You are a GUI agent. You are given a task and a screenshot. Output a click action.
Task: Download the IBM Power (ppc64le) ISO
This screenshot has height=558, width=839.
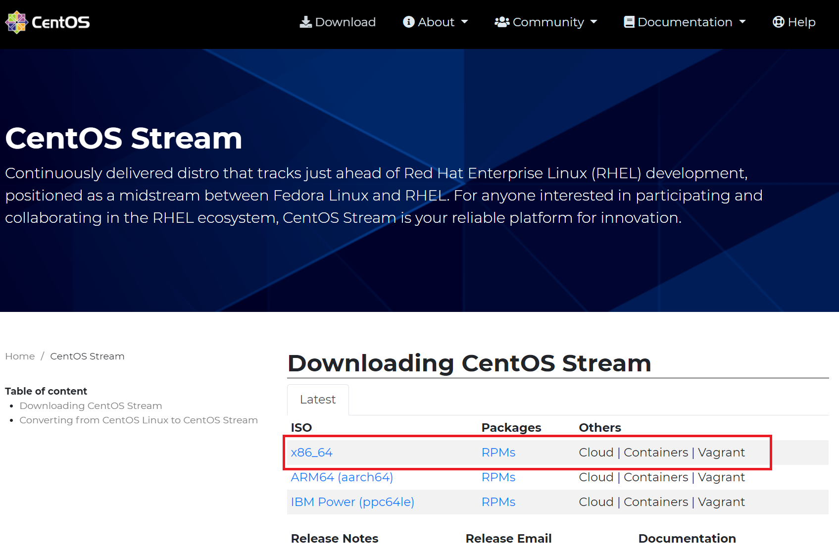tap(352, 502)
